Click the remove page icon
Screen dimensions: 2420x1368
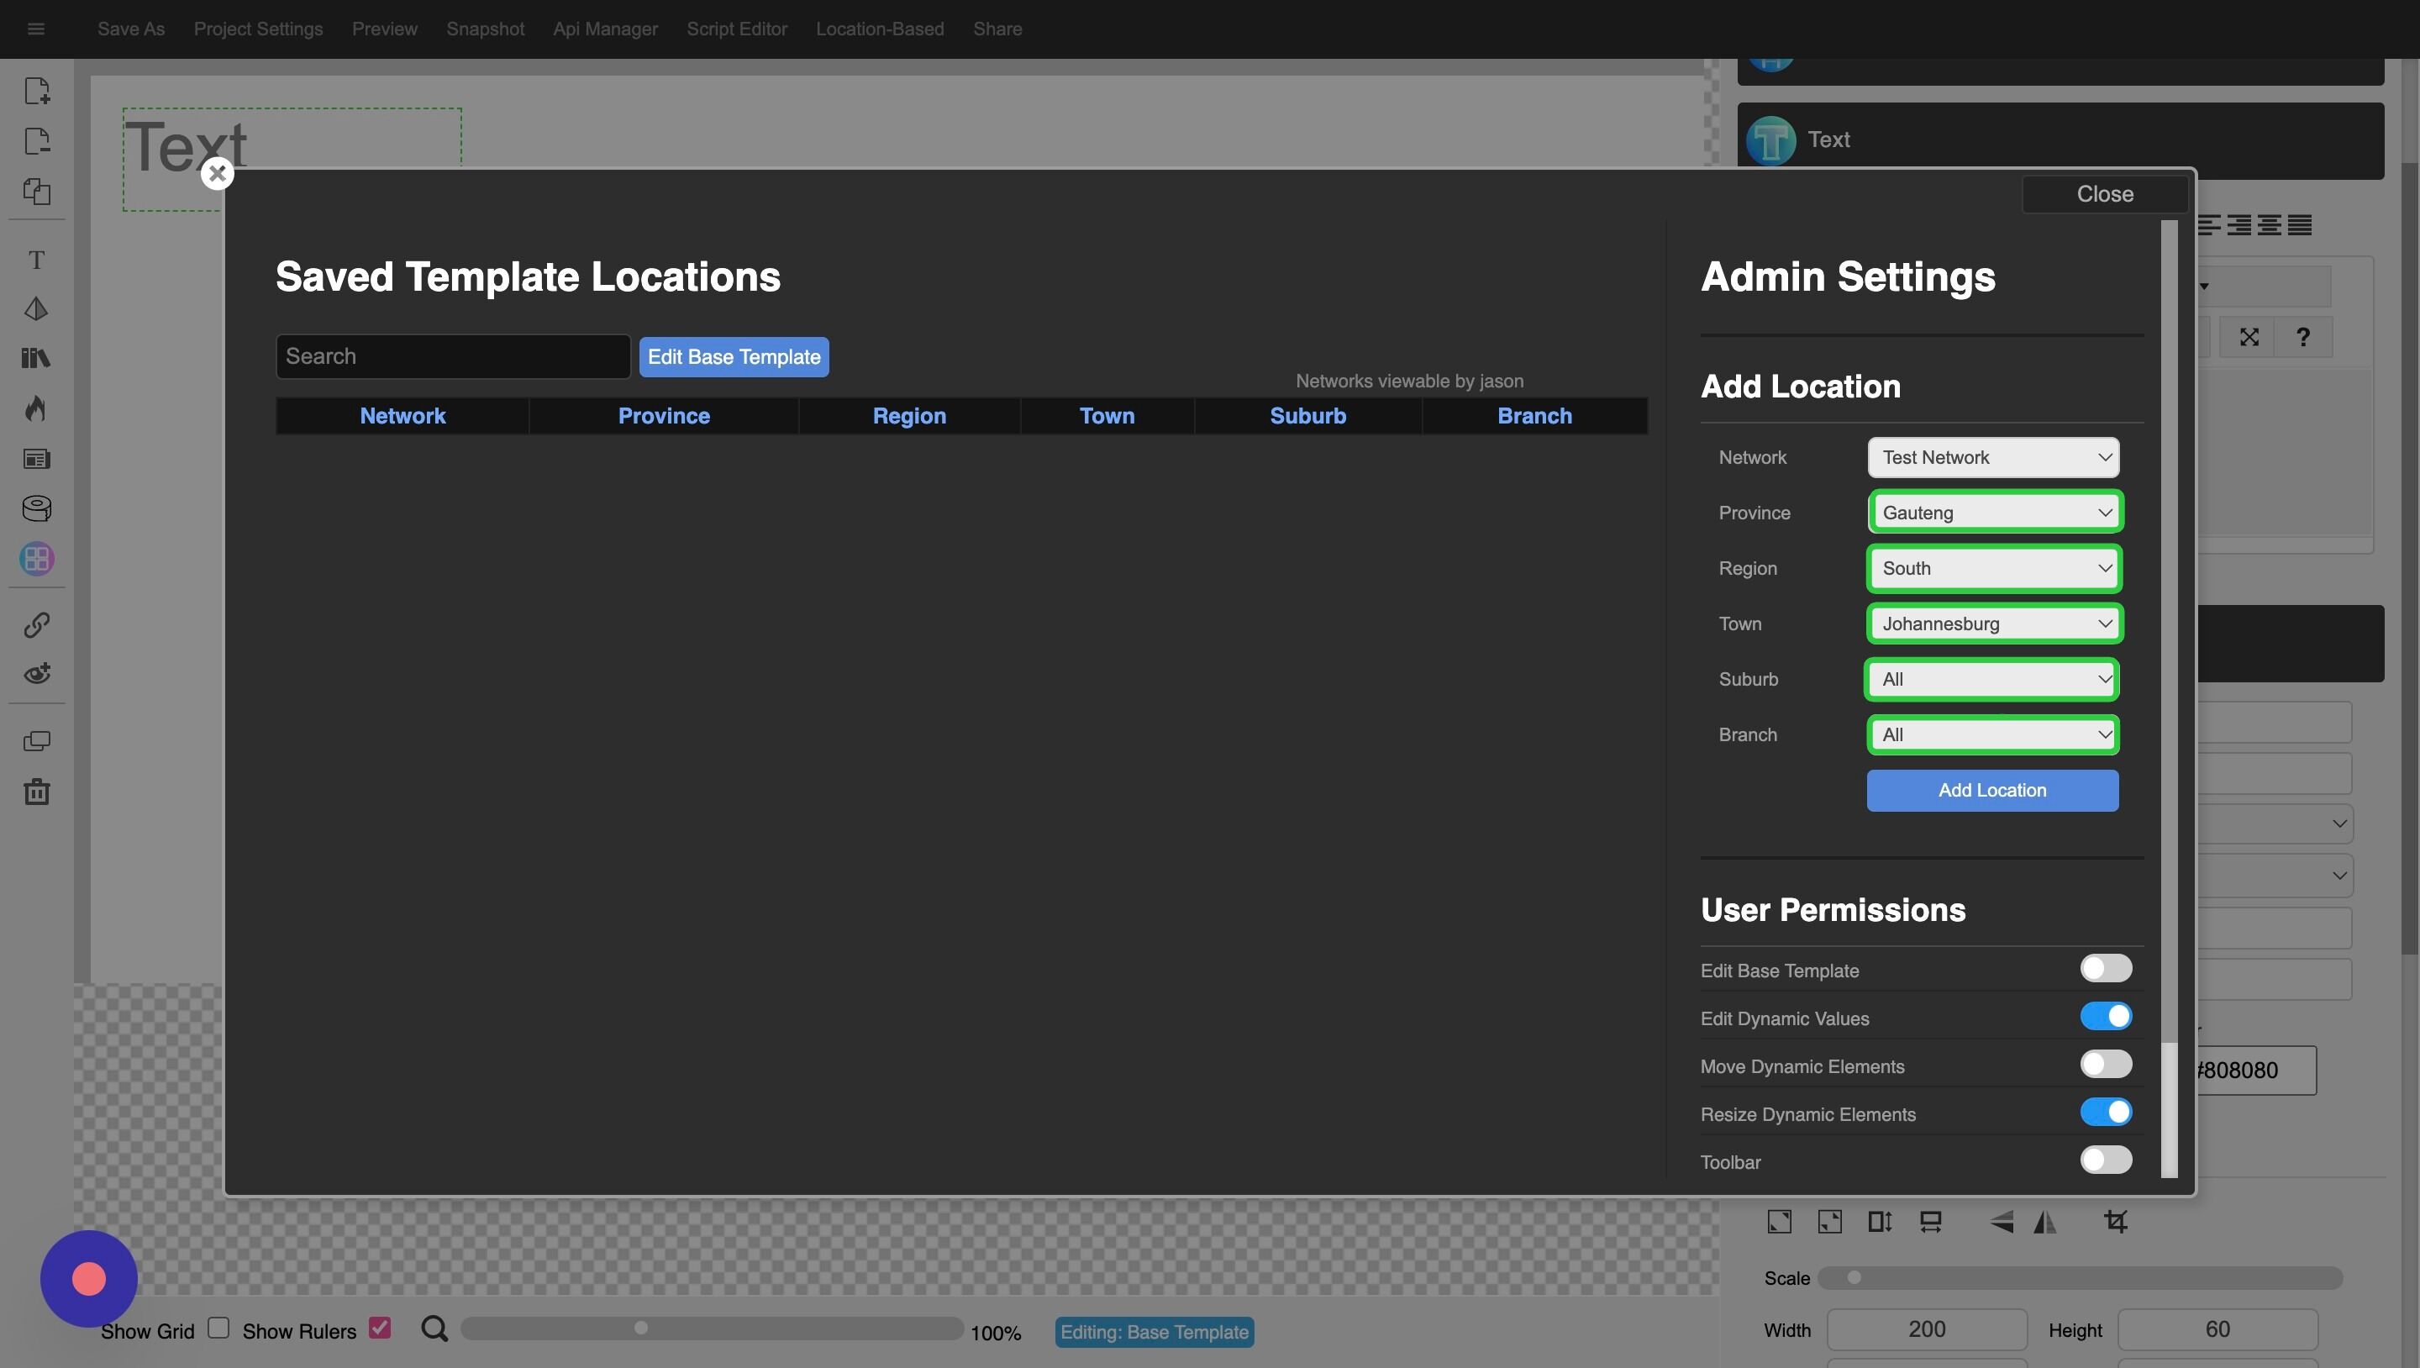click(37, 141)
